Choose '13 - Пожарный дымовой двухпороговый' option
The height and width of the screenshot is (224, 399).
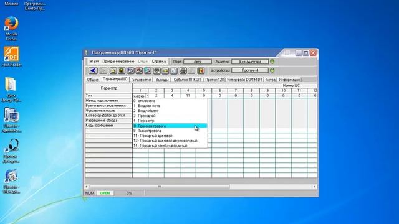click(170, 141)
